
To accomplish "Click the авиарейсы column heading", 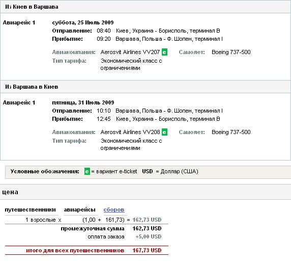I will click(79, 209).
